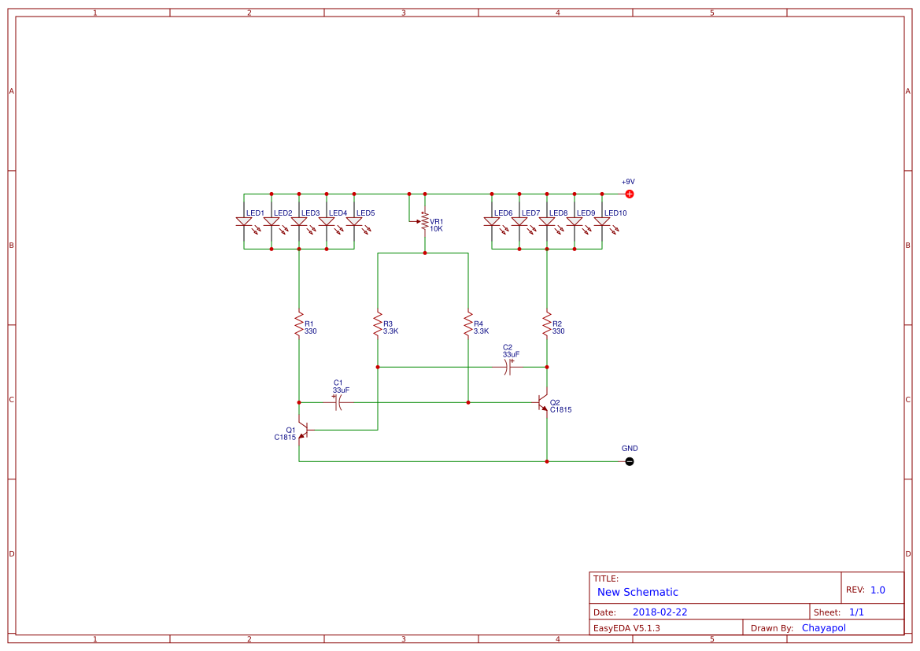The width and height of the screenshot is (920, 651).
Task: Select the date 2018-02-22 field
Action: (x=662, y=611)
